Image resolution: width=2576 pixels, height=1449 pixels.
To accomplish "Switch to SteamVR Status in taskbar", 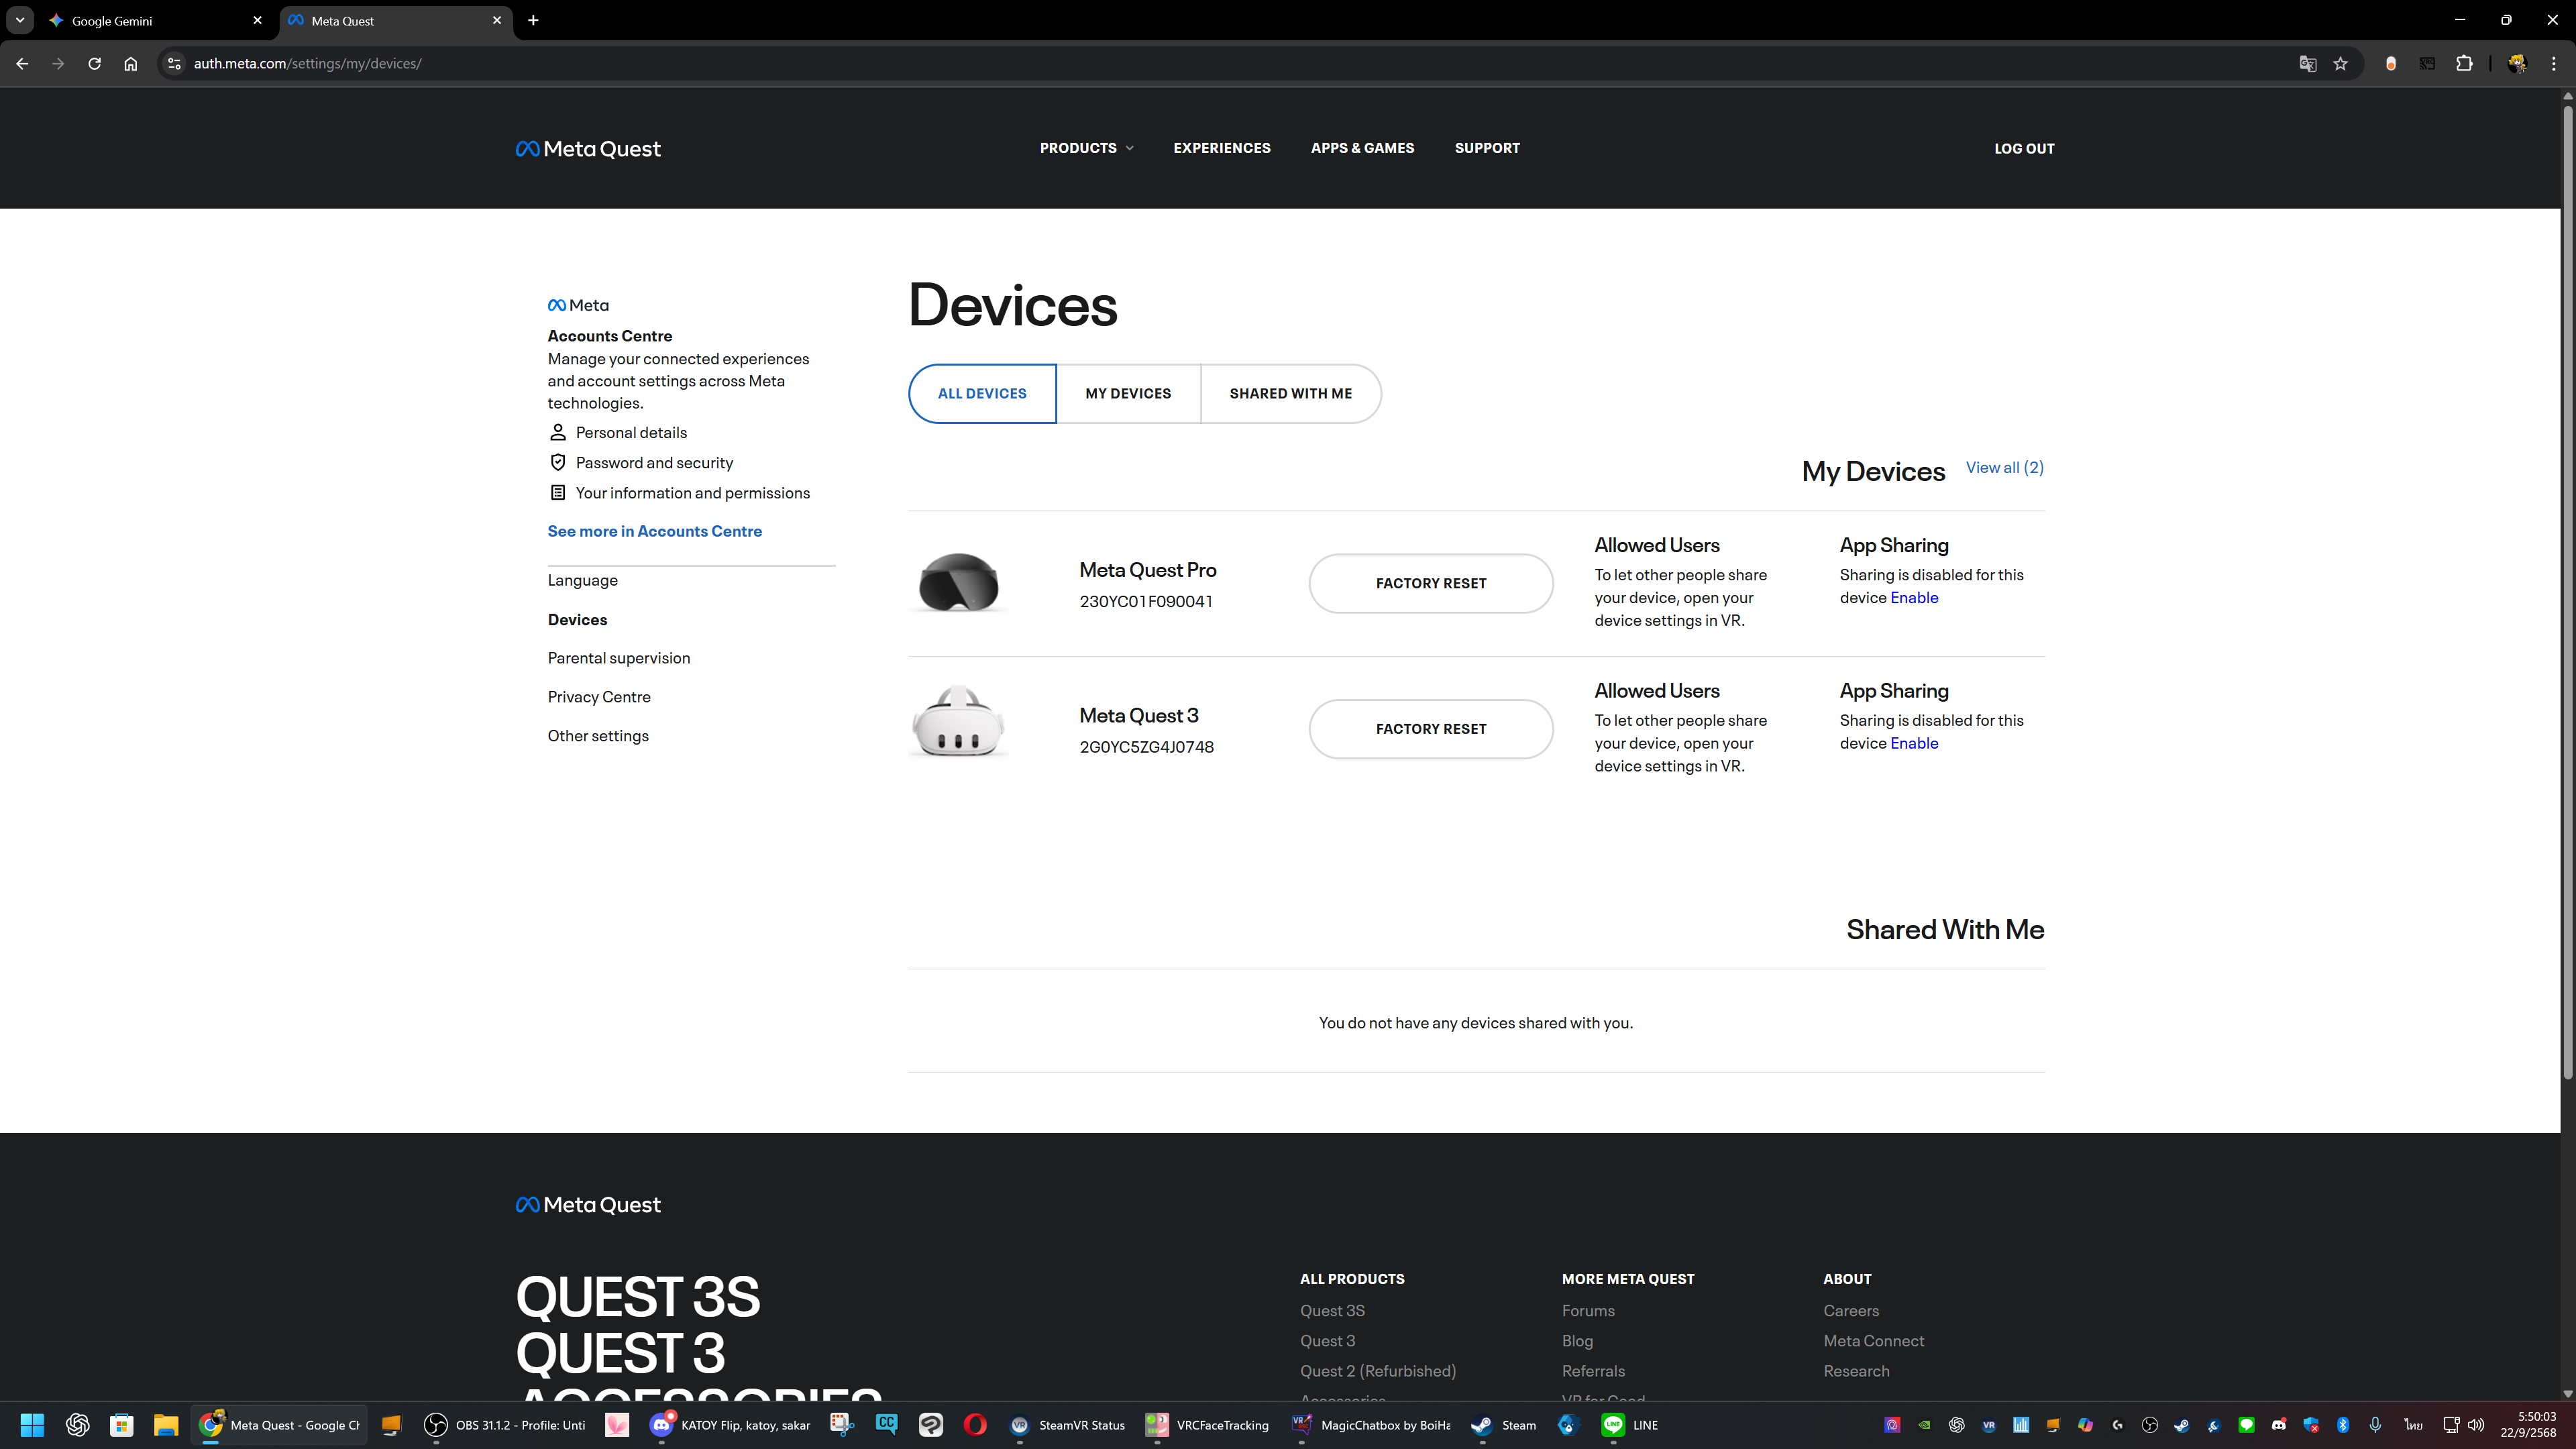I will pyautogui.click(x=1067, y=1425).
